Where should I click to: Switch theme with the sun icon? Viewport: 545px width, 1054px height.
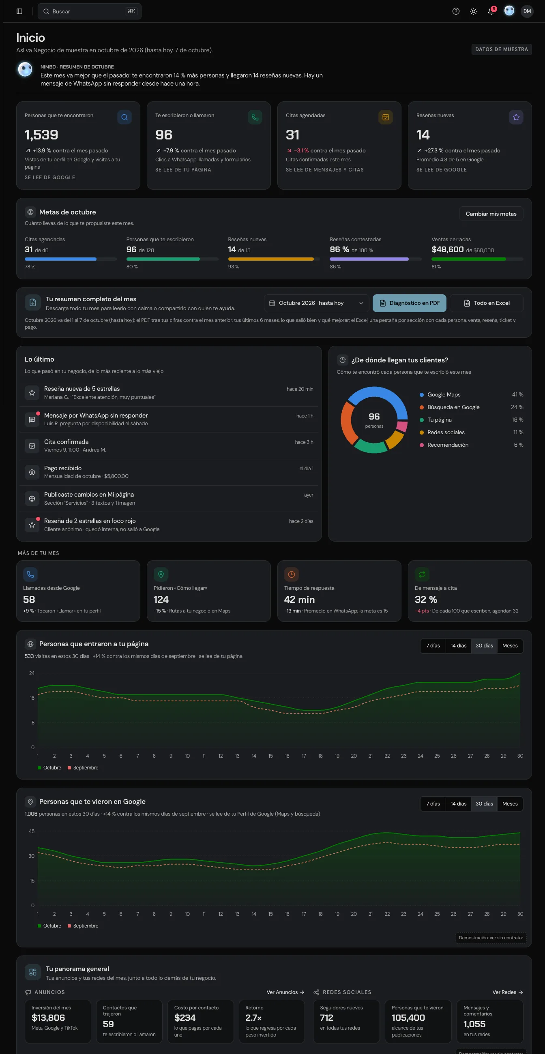473,11
